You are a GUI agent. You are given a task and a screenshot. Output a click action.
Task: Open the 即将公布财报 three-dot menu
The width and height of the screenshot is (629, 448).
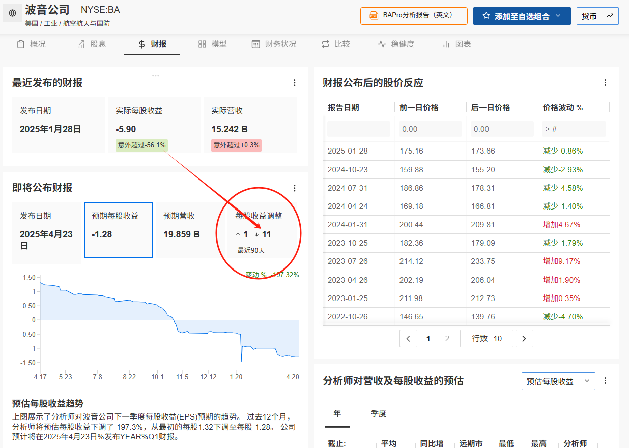294,188
